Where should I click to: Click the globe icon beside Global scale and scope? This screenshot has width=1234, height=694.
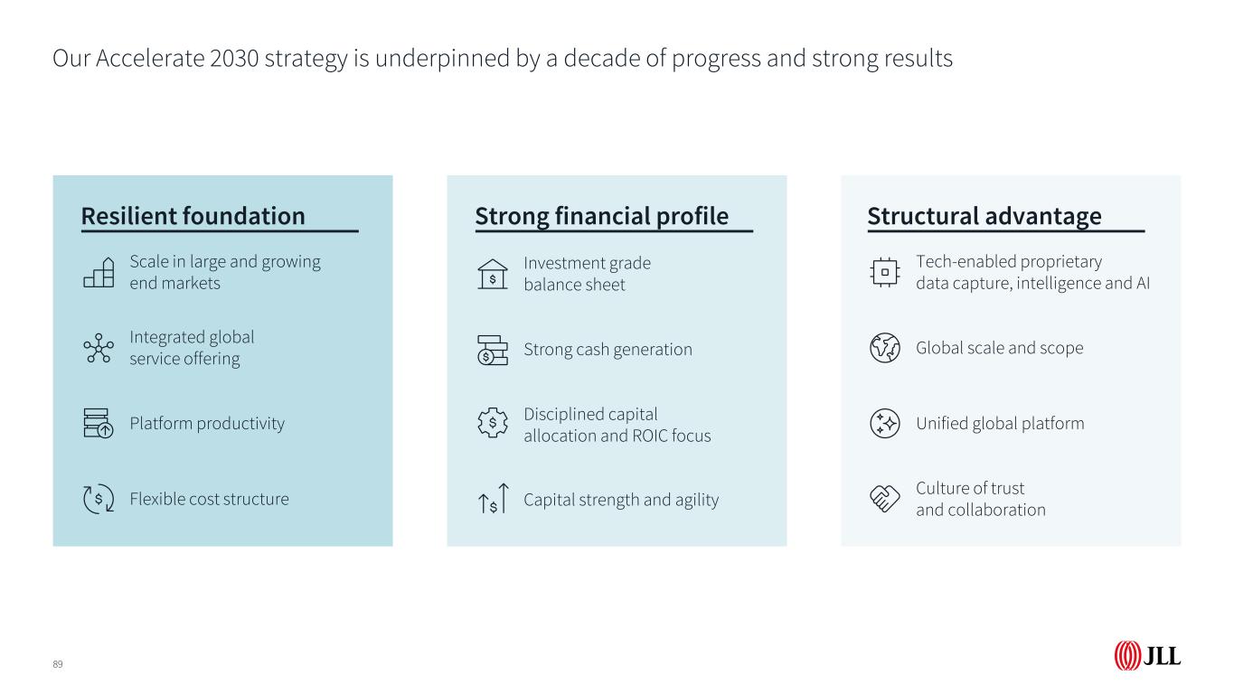884,348
